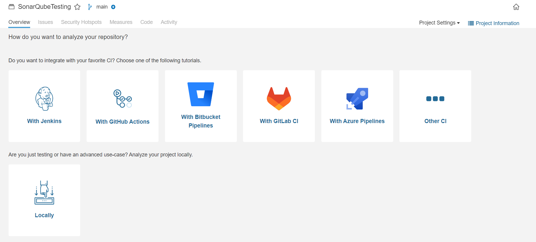Click the Azure Pipelines rocket logo
The height and width of the screenshot is (242, 536).
tap(357, 99)
